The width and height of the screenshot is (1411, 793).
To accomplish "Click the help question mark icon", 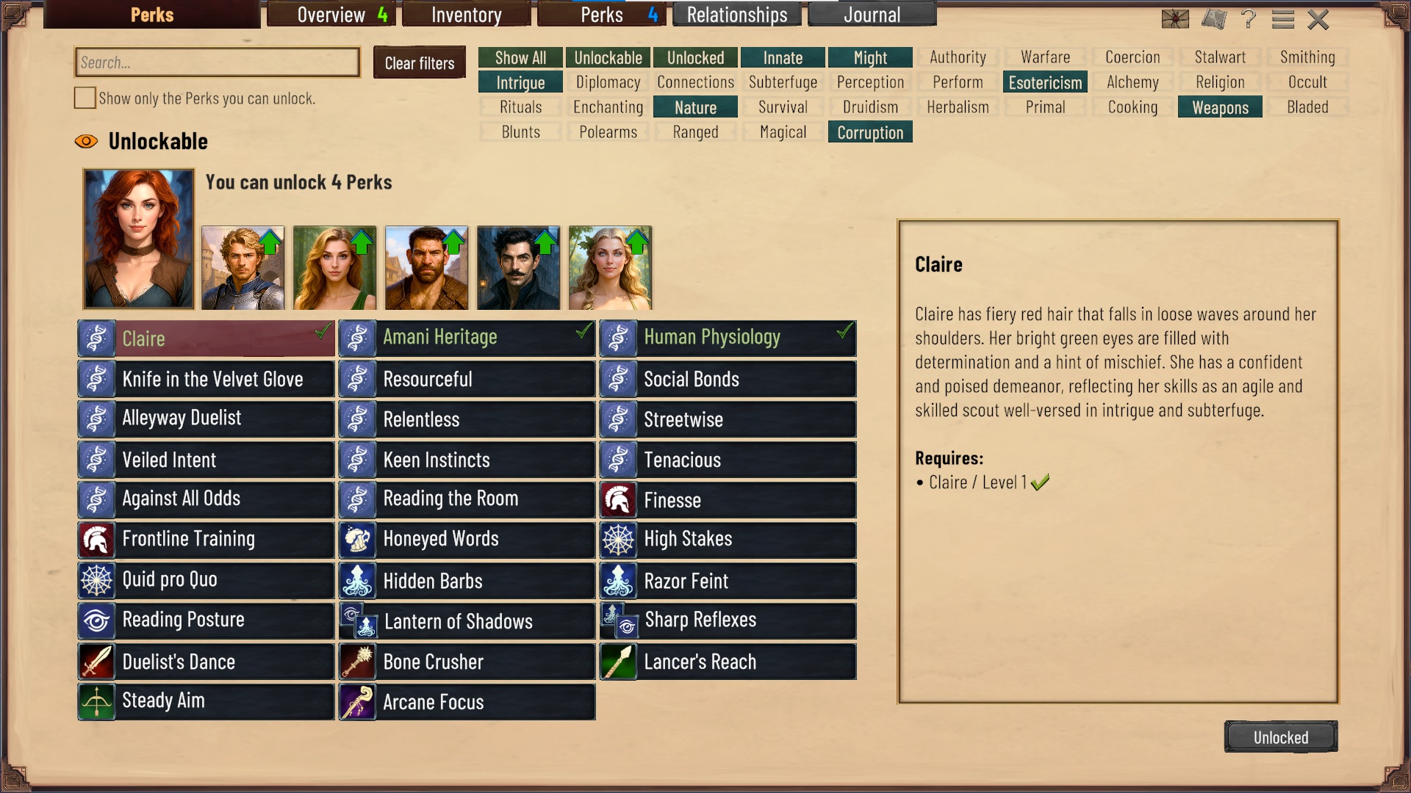I will click(1248, 18).
